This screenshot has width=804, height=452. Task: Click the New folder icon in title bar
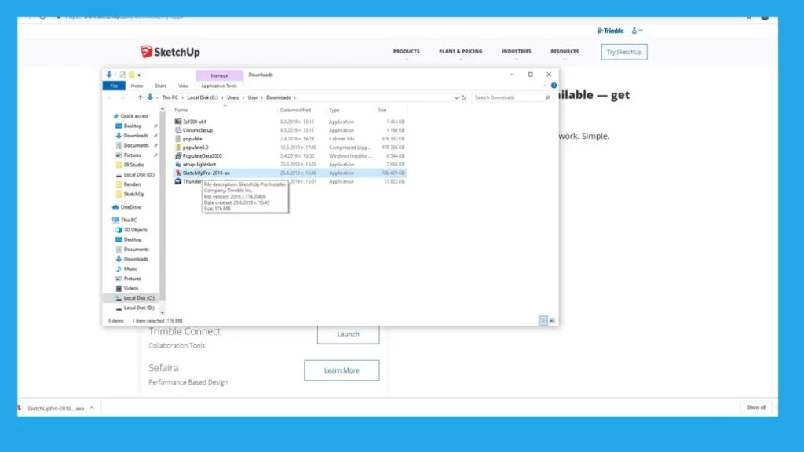[x=131, y=75]
